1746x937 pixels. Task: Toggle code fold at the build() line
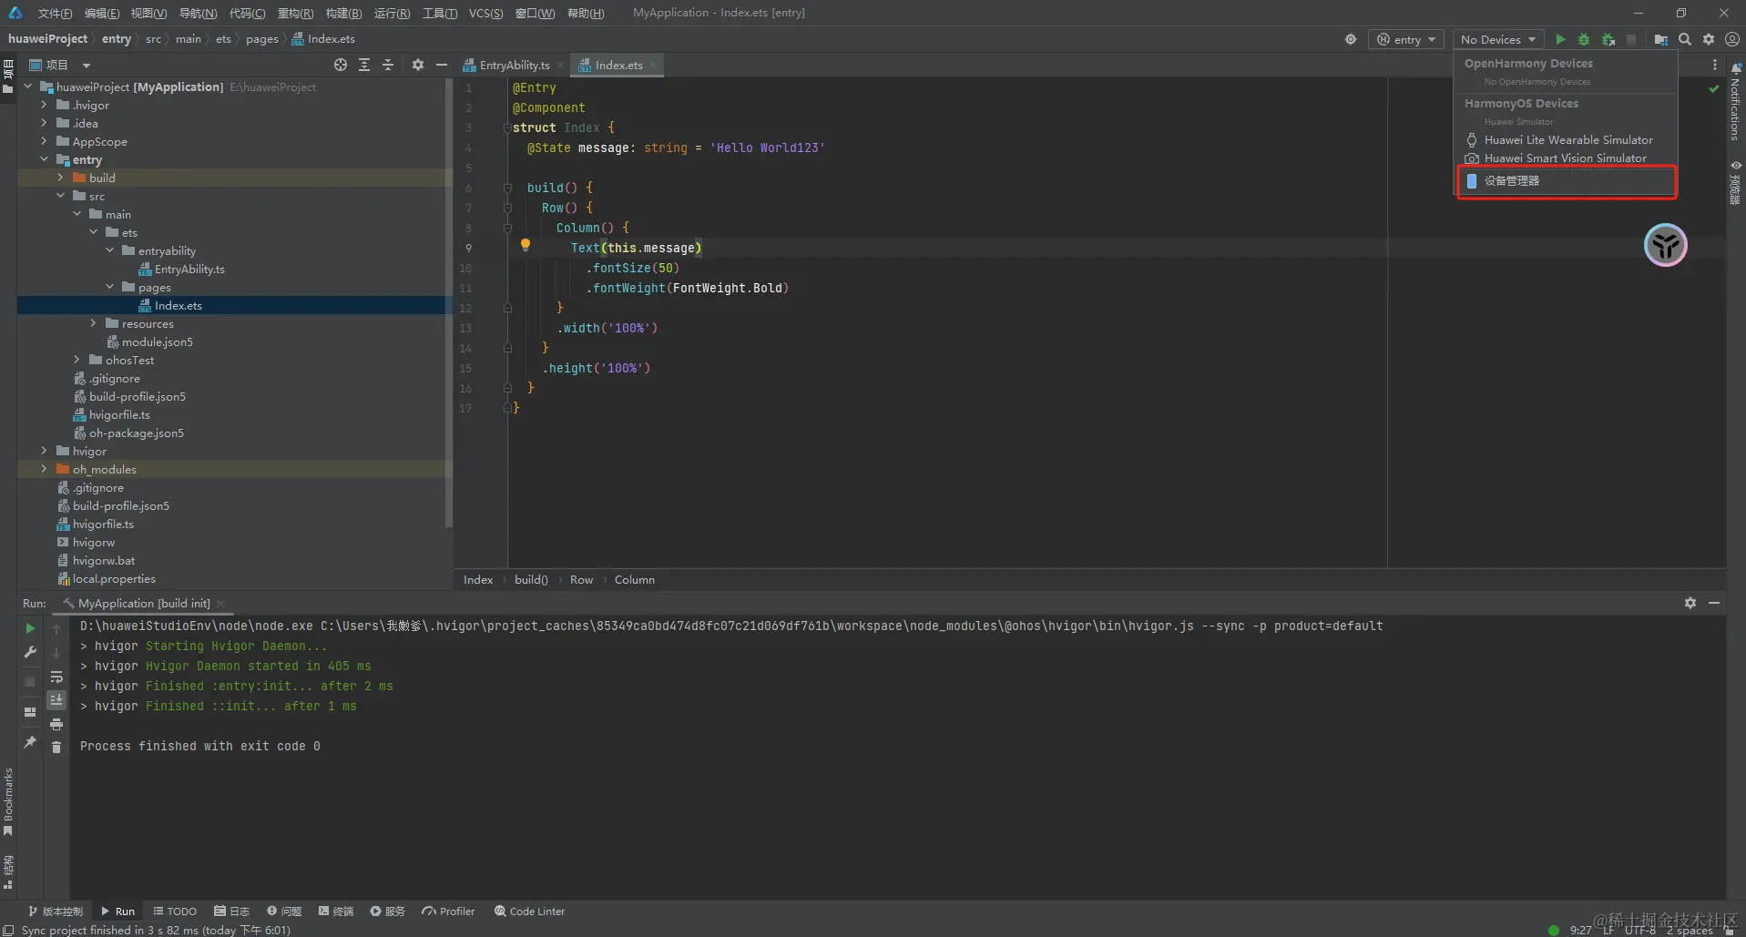point(507,188)
